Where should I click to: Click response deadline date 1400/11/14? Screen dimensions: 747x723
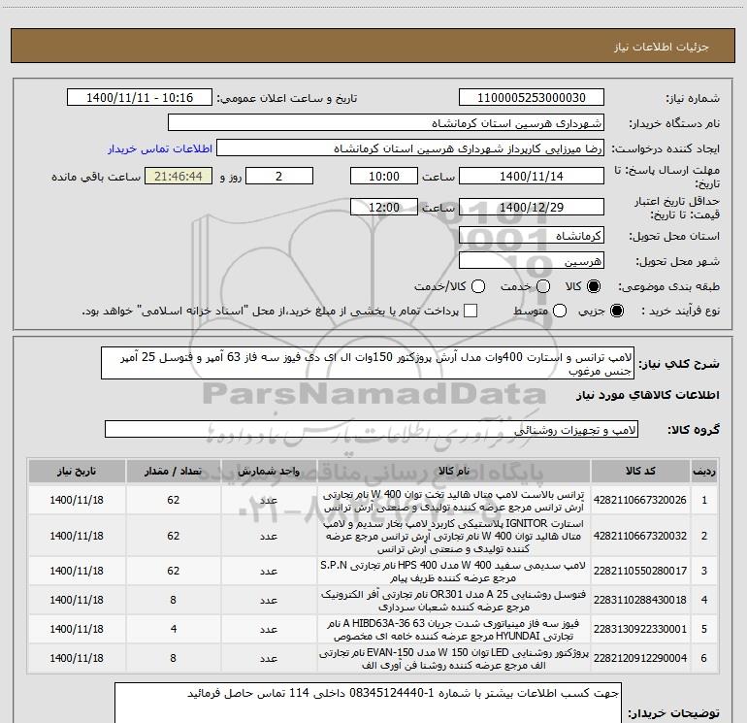coord(532,177)
